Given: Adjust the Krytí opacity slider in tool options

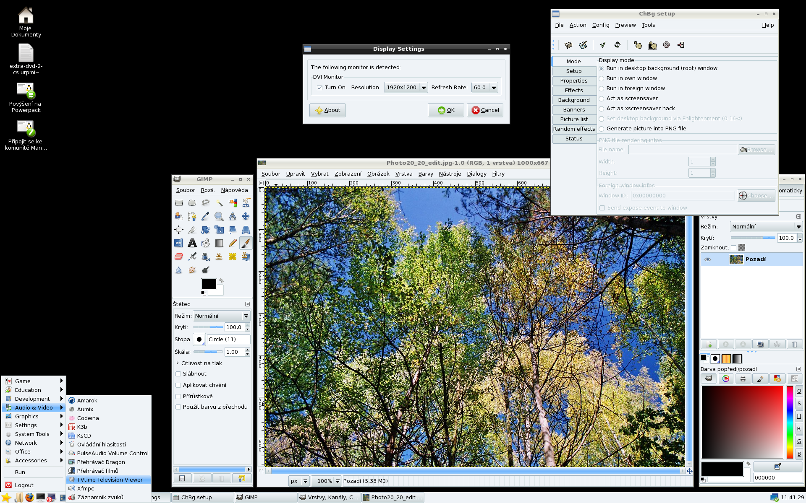Looking at the screenshot, I should click(208, 327).
